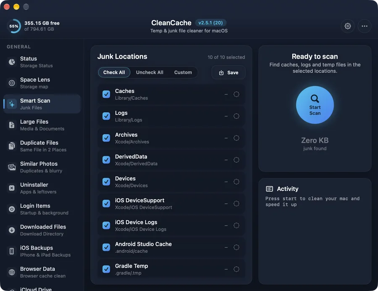
Task: Click the 55% disk usage ring
Action: click(14, 26)
